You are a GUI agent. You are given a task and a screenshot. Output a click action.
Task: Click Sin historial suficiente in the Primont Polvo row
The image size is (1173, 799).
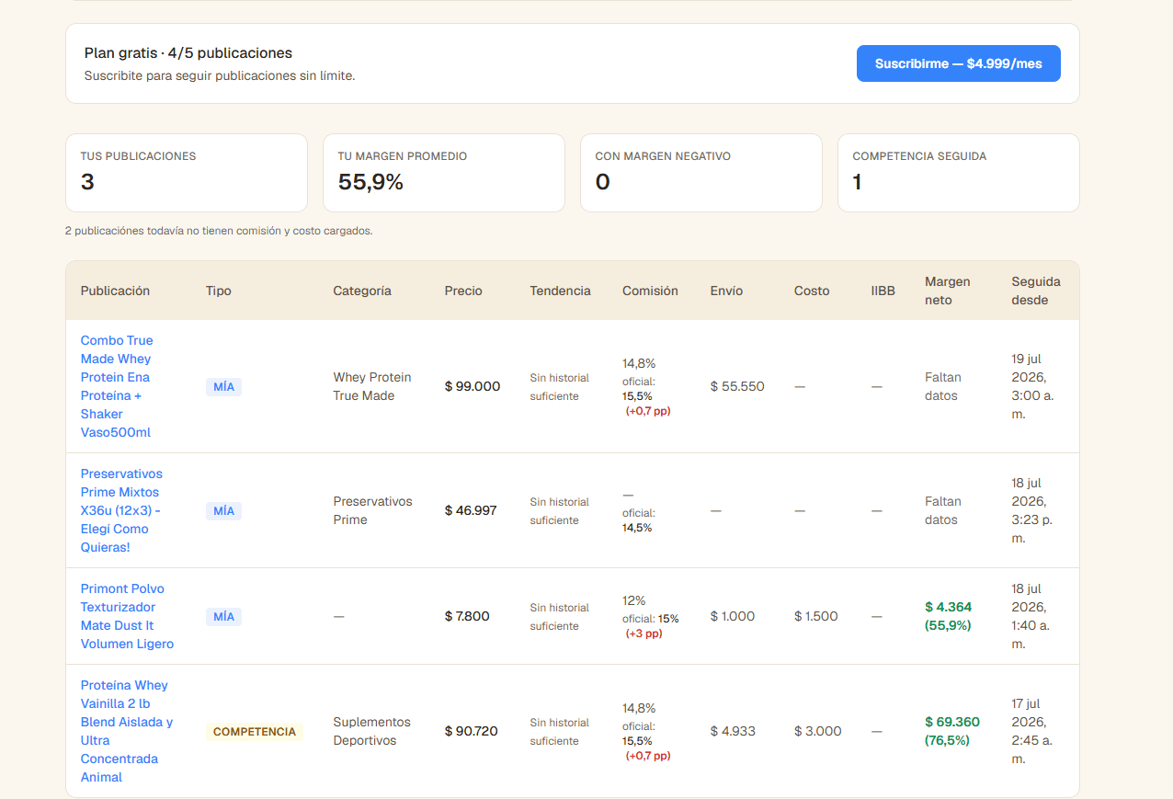tap(560, 617)
